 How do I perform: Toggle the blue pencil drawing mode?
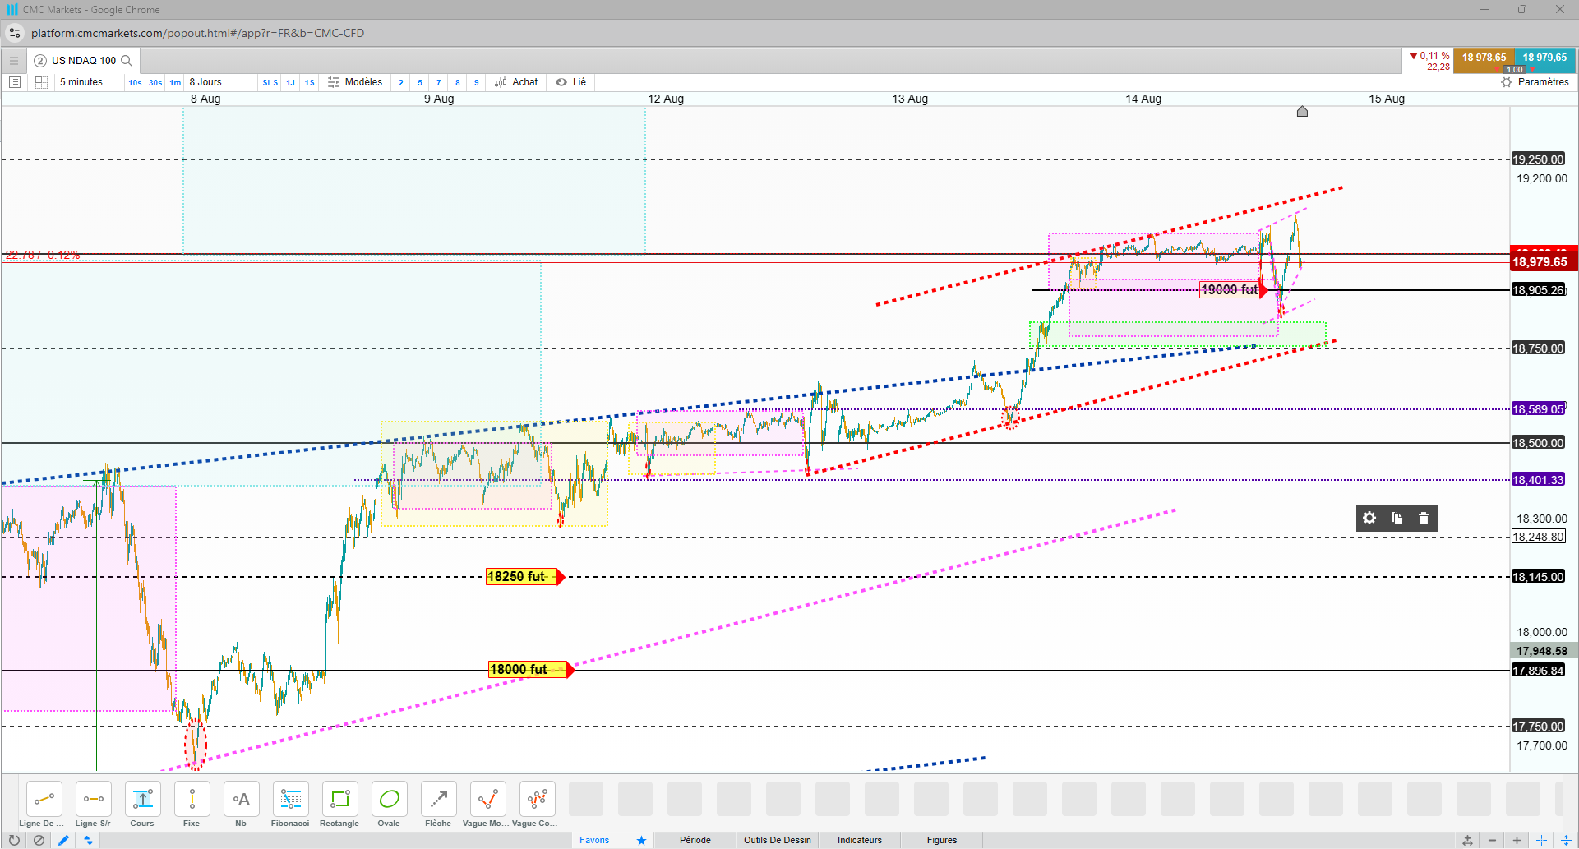click(x=63, y=840)
